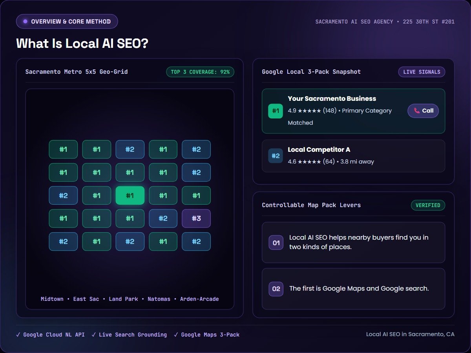471x353 pixels.
Task: Click the Primary Category Matched text
Action: click(x=340, y=116)
